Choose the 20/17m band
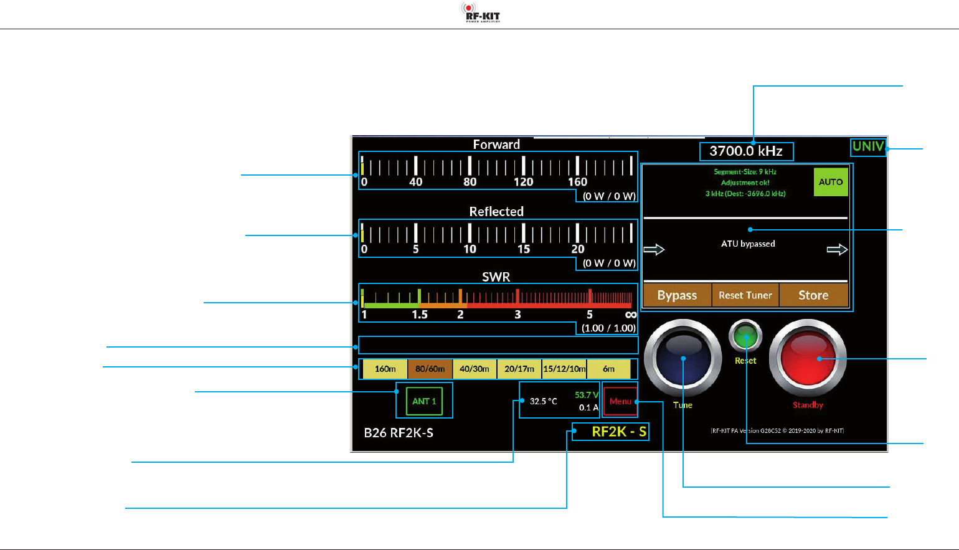The height and width of the screenshot is (550, 959). click(519, 369)
